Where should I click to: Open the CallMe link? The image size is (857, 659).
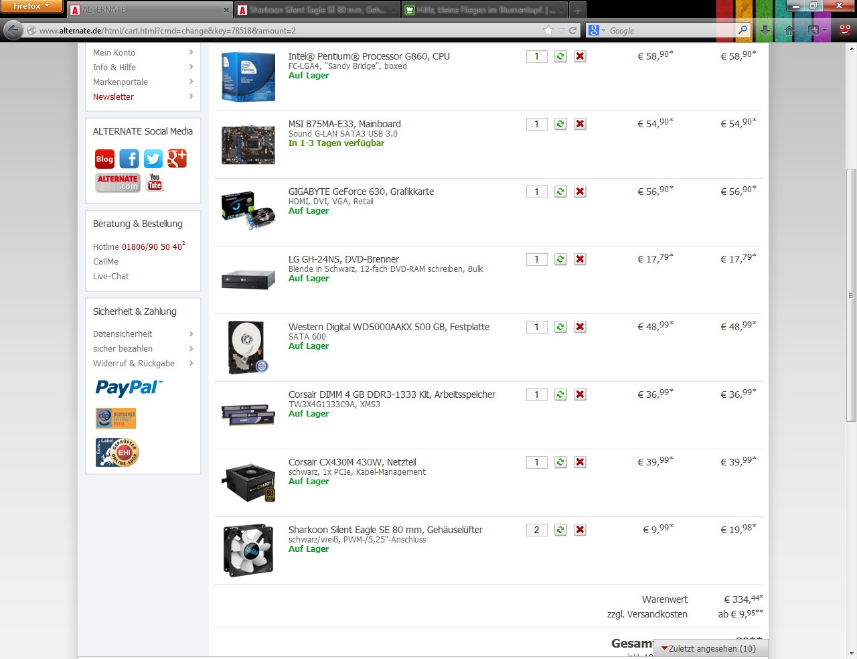coord(106,261)
